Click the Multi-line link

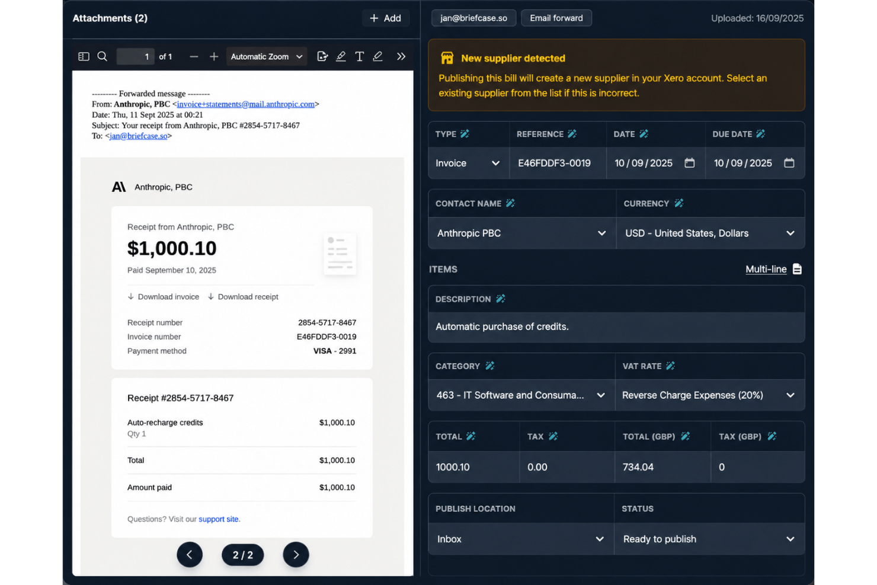[x=766, y=269]
